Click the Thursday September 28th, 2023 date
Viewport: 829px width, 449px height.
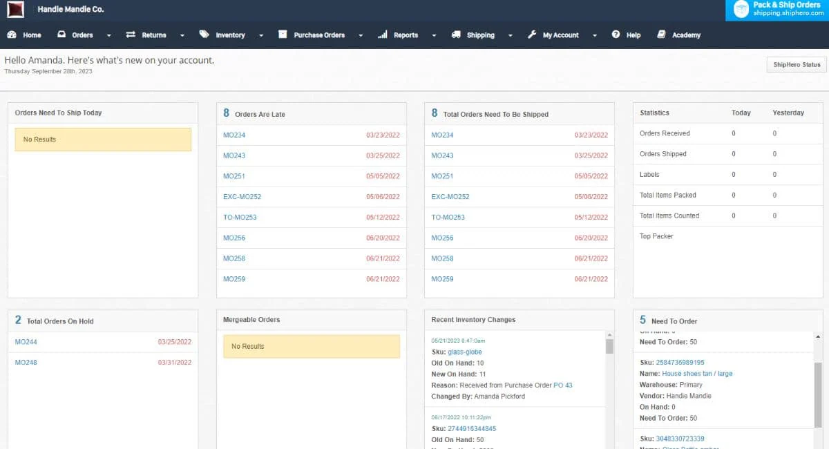48,71
